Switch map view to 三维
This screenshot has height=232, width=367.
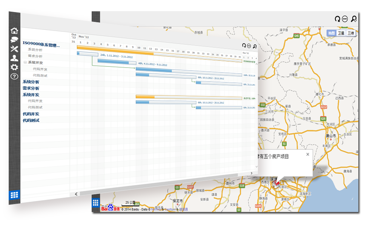tap(351, 33)
